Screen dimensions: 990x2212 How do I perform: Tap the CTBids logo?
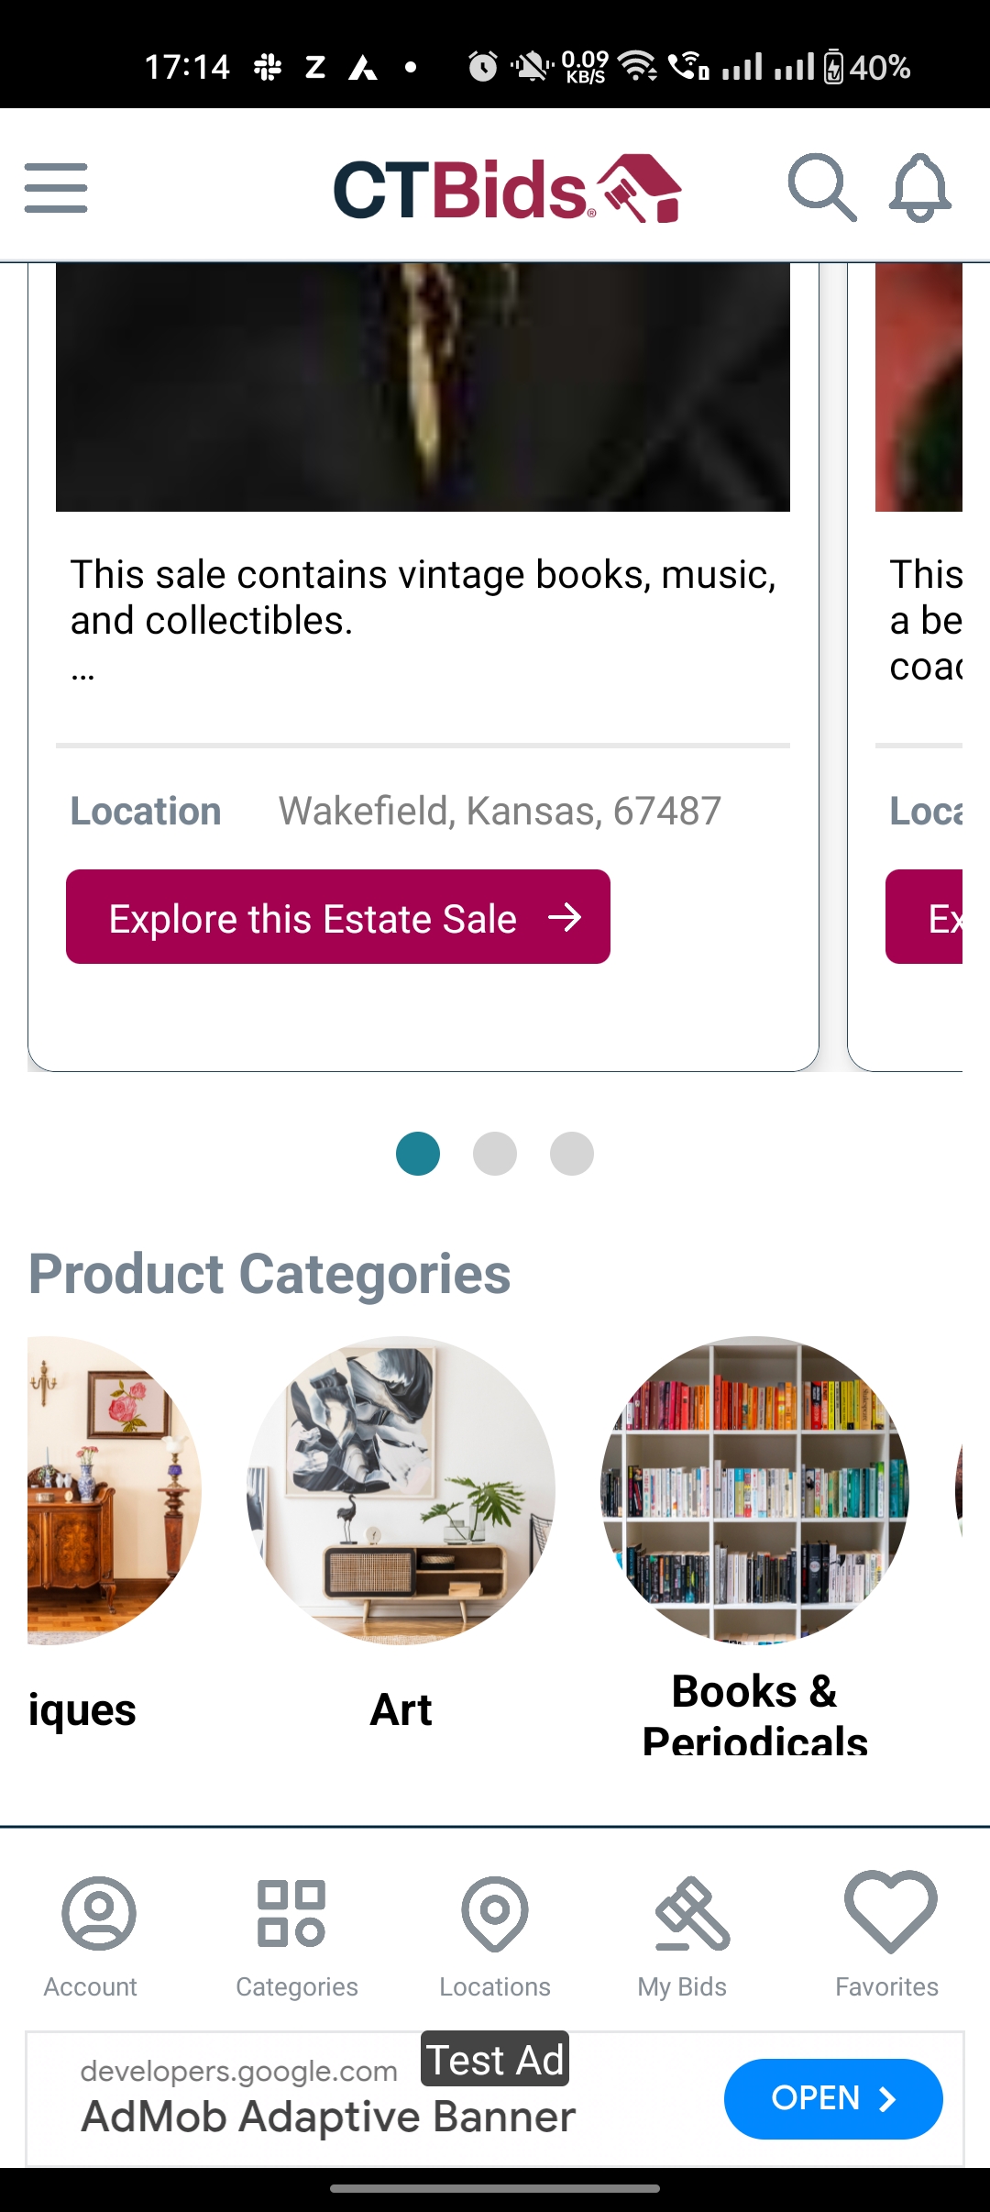(x=507, y=189)
